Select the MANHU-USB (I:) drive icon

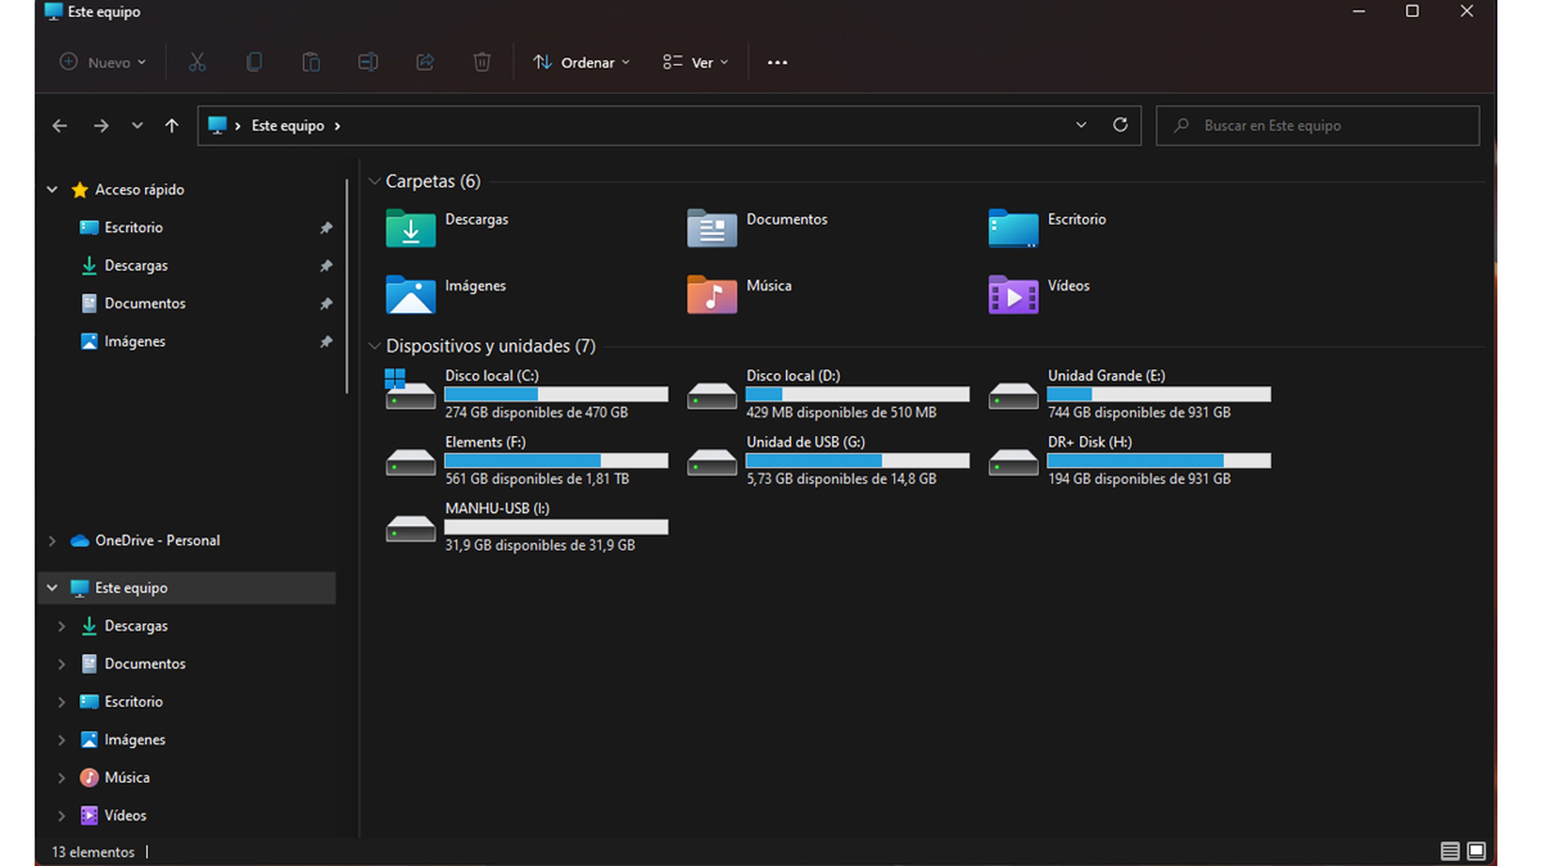tap(411, 528)
